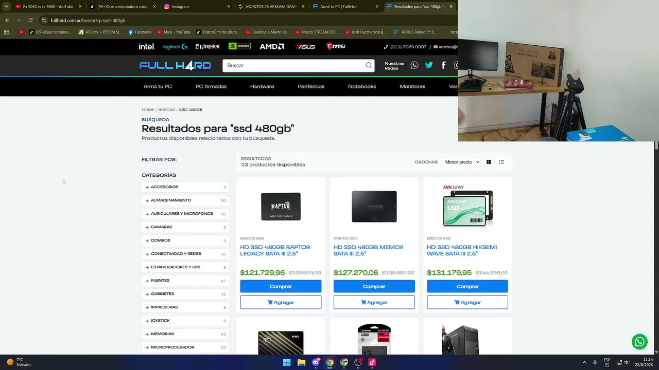The image size is (659, 370).
Task: Expand the MEMORIAS category
Action: pos(185,334)
